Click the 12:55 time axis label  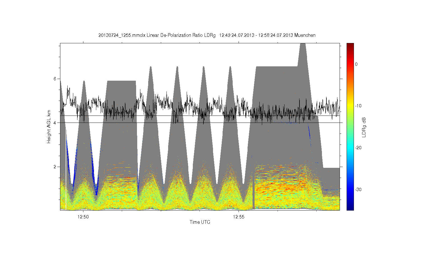[239, 217]
